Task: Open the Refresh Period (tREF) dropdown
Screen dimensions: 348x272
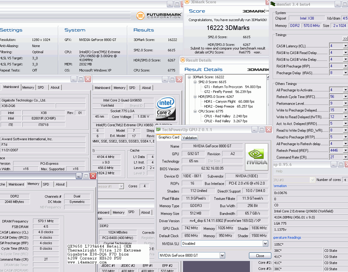Action: [x=345, y=150]
